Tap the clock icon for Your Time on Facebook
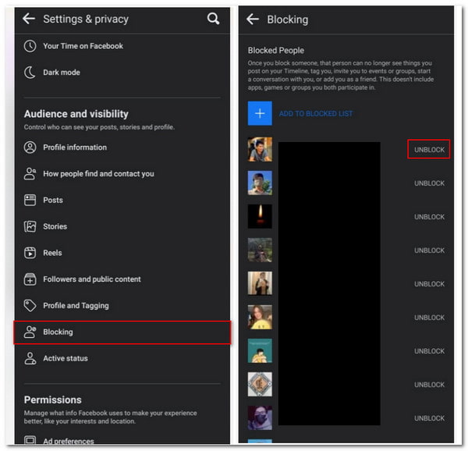This screenshot has width=468, height=451. coord(30,46)
